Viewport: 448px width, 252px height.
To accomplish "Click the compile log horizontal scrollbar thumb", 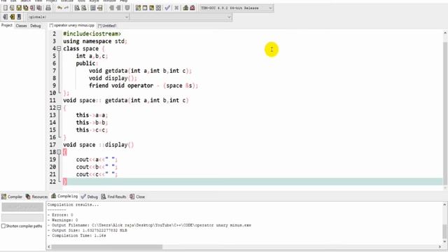I will point(107,247).
